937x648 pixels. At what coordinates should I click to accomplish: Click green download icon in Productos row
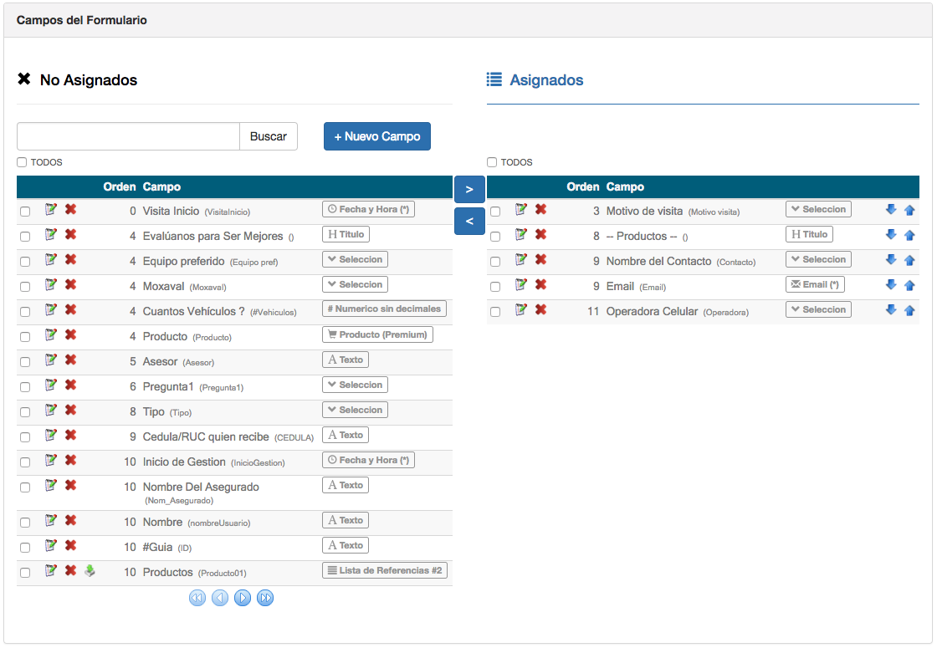90,571
